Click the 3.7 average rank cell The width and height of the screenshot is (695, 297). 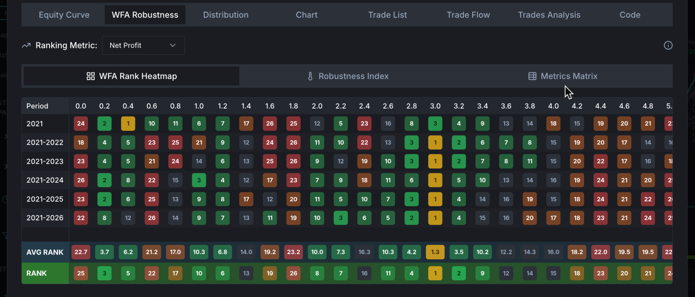[x=105, y=252]
